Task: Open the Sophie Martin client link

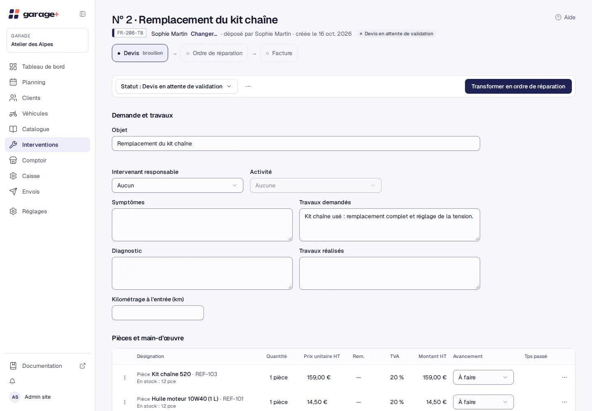Action: coord(169,34)
